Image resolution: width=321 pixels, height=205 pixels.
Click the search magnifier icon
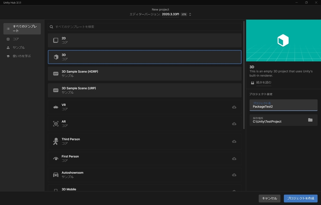pos(51,27)
